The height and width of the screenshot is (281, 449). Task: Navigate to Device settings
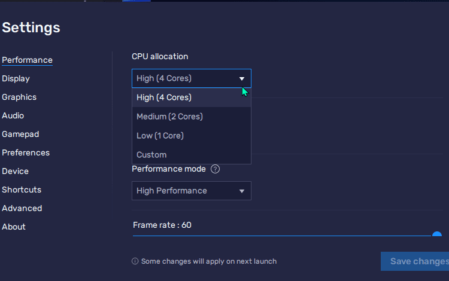[15, 171]
